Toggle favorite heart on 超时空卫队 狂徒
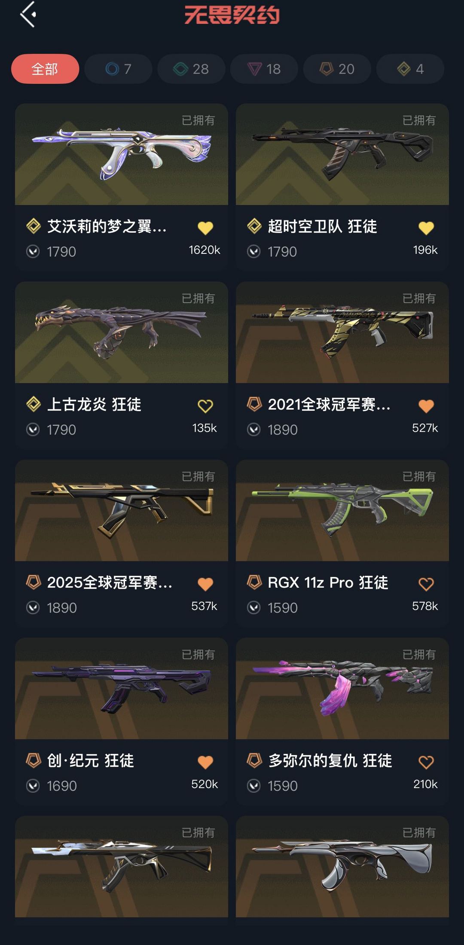 [426, 228]
